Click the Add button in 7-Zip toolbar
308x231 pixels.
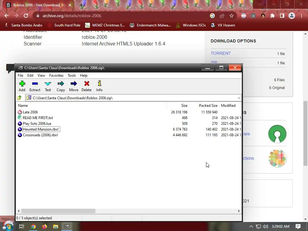click(x=22, y=86)
